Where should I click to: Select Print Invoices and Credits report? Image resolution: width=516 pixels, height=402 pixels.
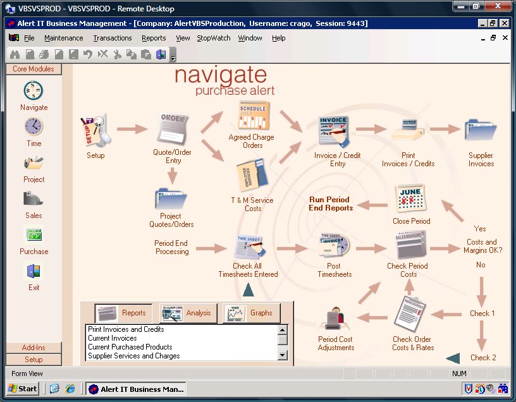coord(126,329)
